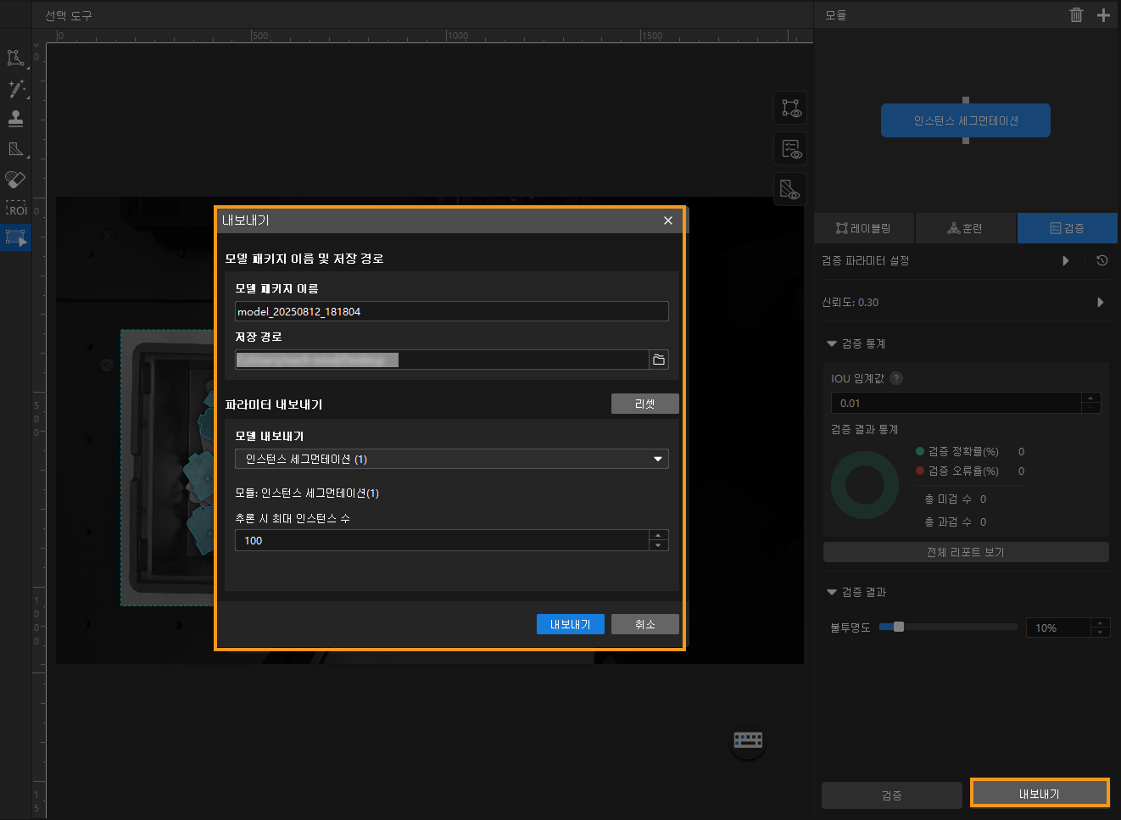Click the 불투명도 field showing 10%
The width and height of the screenshot is (1121, 820).
coord(1058,628)
